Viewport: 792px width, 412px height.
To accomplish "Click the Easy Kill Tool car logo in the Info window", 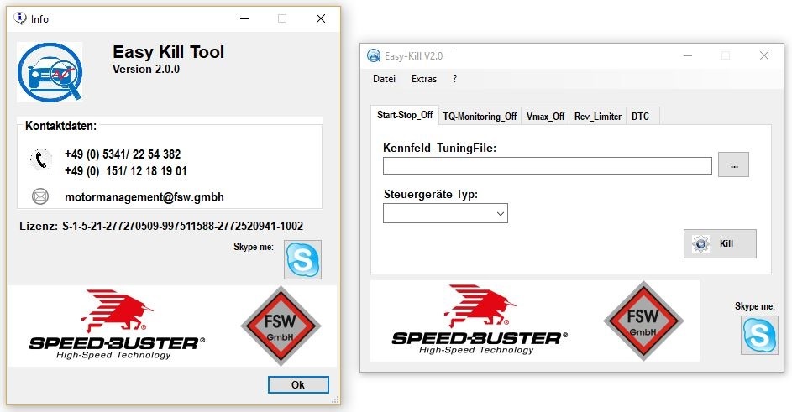I will point(50,72).
